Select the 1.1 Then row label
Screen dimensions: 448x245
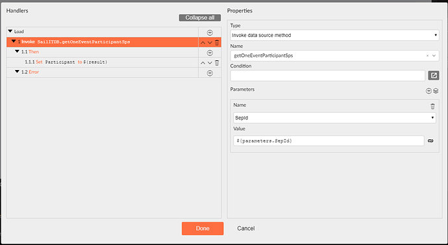[x=30, y=52]
